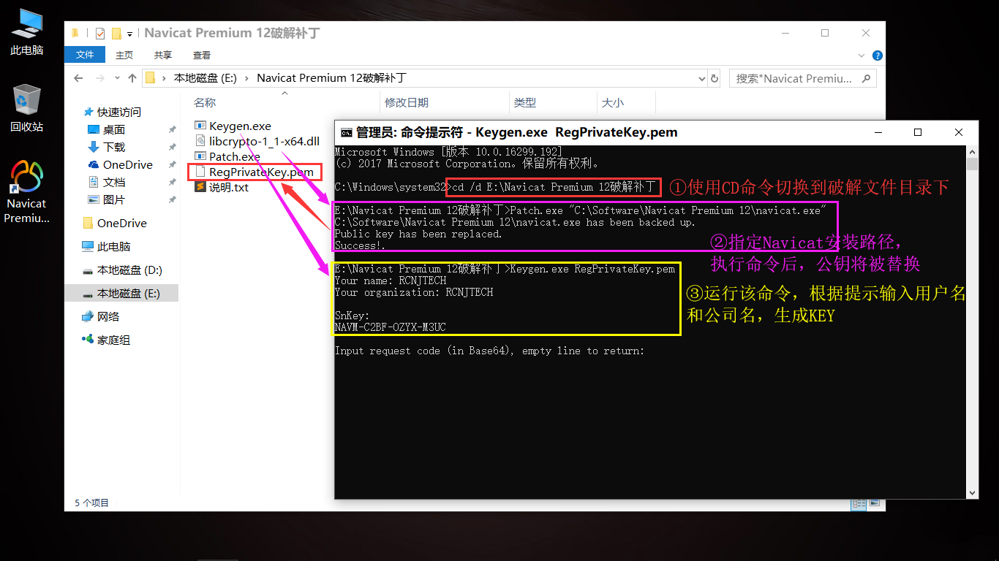
Task: Open the address bar history dropdown
Action: (x=701, y=78)
